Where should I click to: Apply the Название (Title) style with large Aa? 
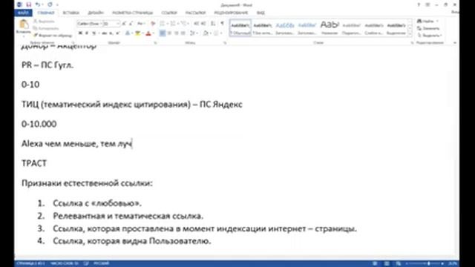tap(330, 28)
